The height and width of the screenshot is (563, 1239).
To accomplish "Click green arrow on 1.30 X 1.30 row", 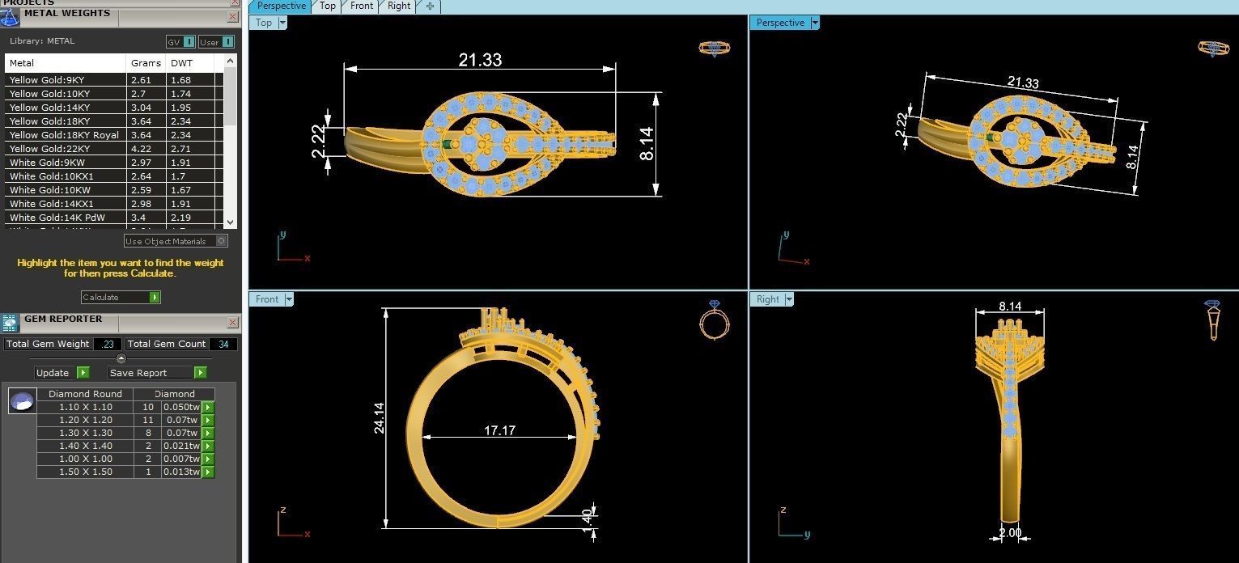I will point(208,433).
